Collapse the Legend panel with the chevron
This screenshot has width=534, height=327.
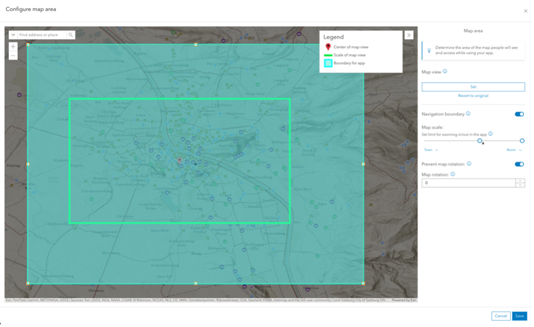click(x=409, y=34)
